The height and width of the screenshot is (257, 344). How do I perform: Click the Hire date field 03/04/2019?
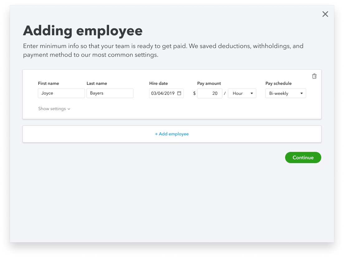click(x=166, y=93)
